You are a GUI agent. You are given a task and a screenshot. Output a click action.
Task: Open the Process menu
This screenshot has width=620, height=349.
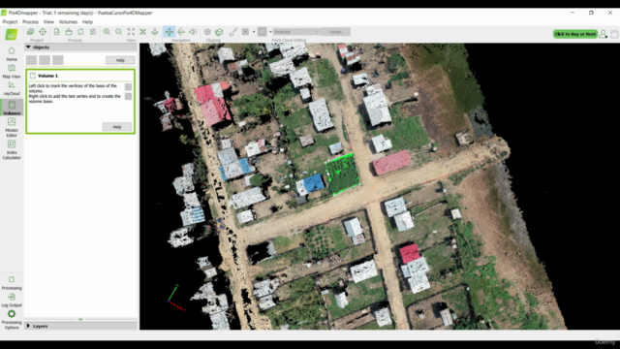(x=30, y=21)
